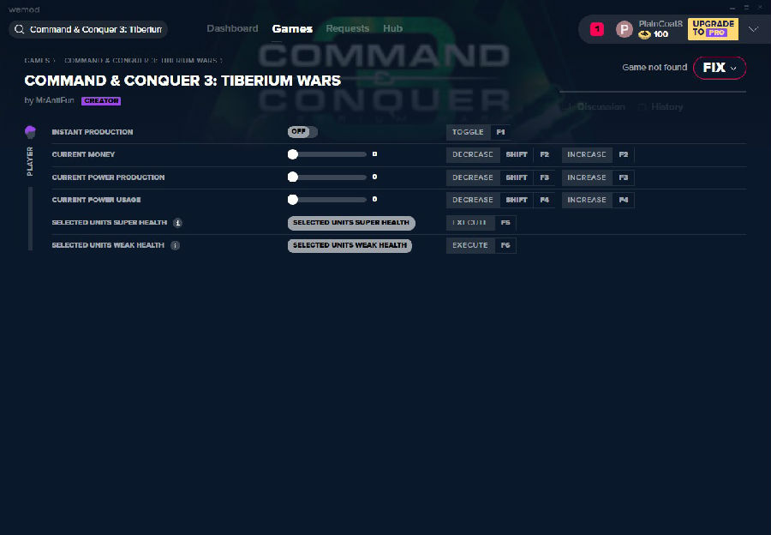Click the Creator badge

[x=101, y=101]
